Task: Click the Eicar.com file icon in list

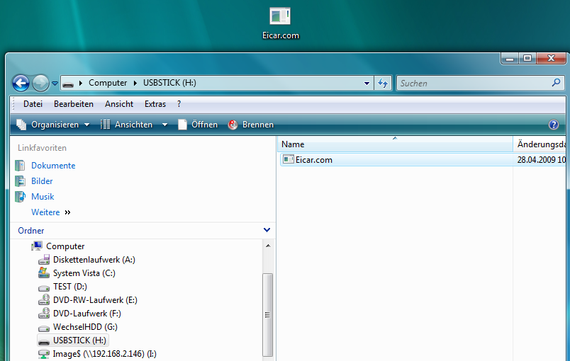Action: [x=289, y=159]
